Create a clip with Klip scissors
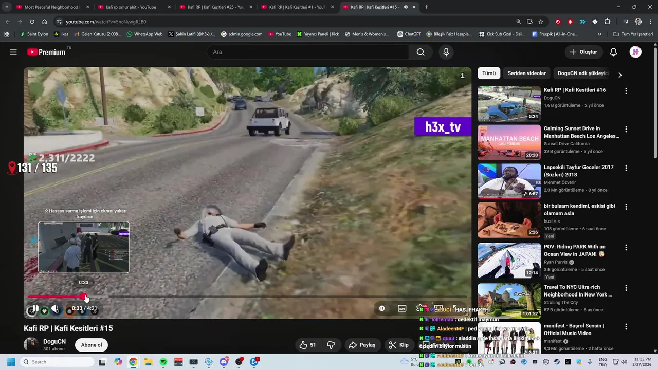 tap(399, 345)
